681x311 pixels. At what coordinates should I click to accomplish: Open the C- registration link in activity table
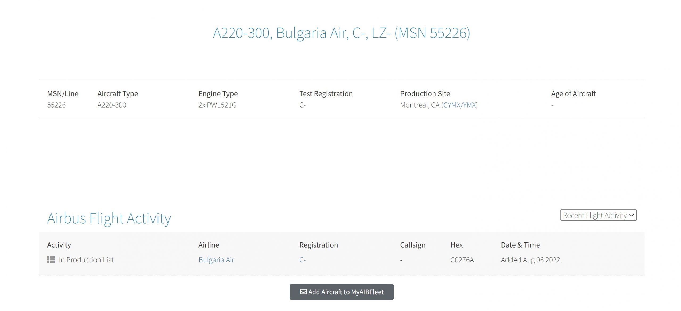pos(302,259)
